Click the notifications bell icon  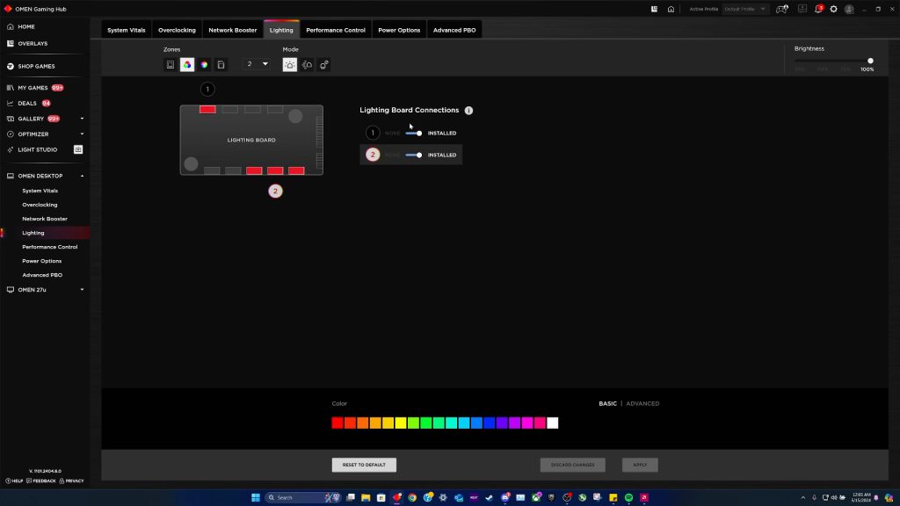pyautogui.click(x=817, y=9)
